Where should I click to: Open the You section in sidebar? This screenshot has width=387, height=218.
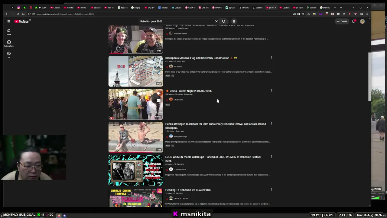pyautogui.click(x=9, y=55)
